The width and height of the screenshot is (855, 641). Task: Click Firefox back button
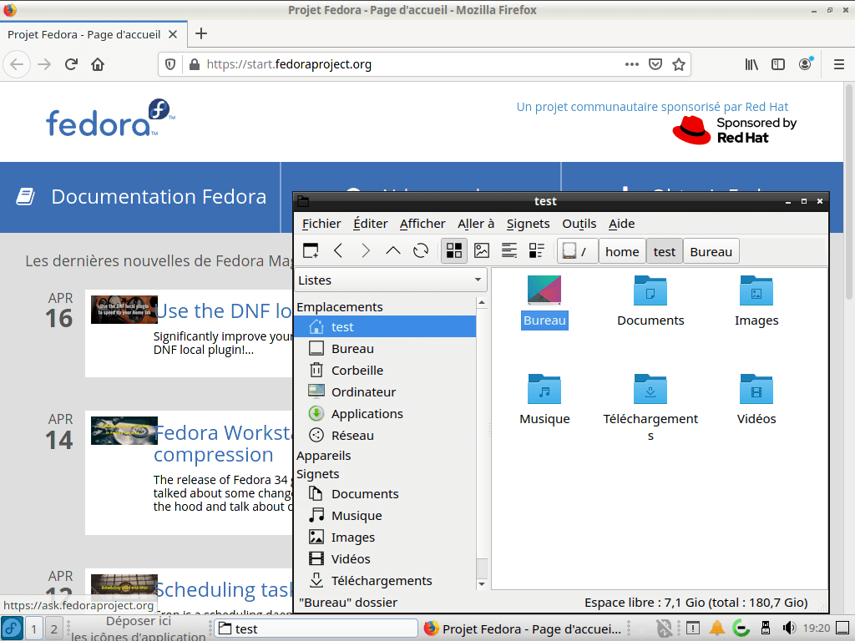(x=17, y=64)
